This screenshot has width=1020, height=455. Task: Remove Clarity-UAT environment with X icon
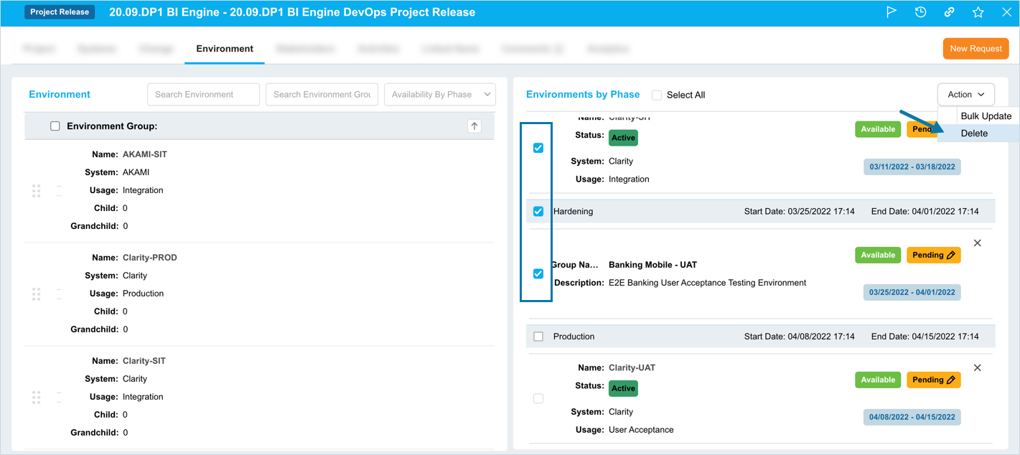[977, 367]
